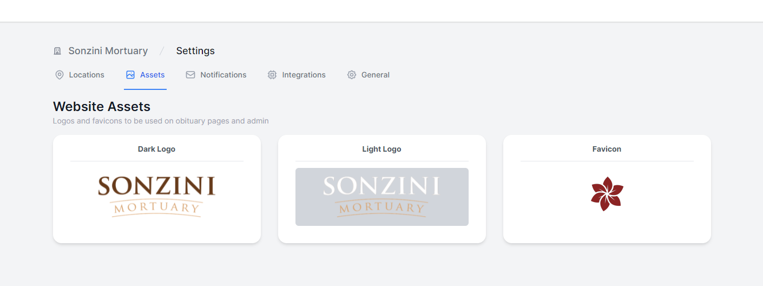Follow the Sonzini Mortuary breadcrumb link
763x286 pixels.
[108, 51]
